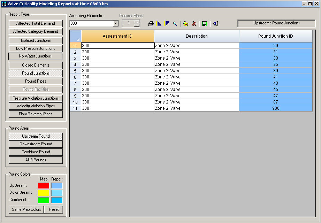
Task: Open the Velocity Violation Pipes report
Action: click(36, 106)
